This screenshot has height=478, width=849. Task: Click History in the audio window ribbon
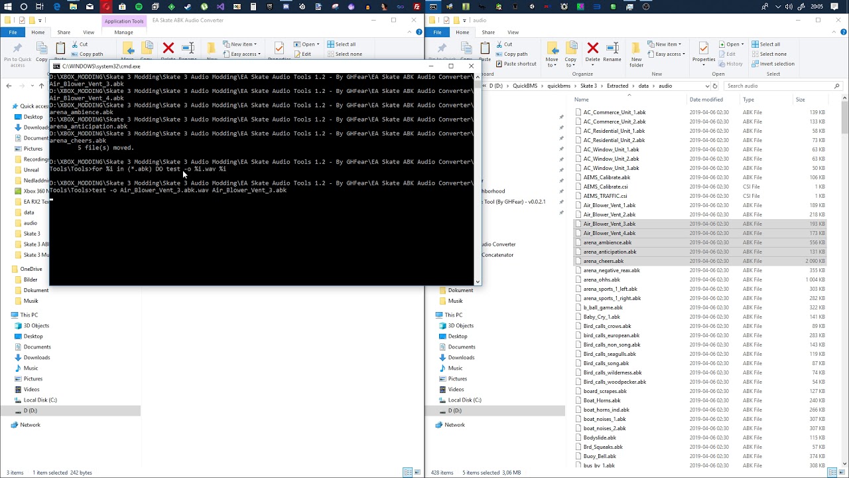730,64
